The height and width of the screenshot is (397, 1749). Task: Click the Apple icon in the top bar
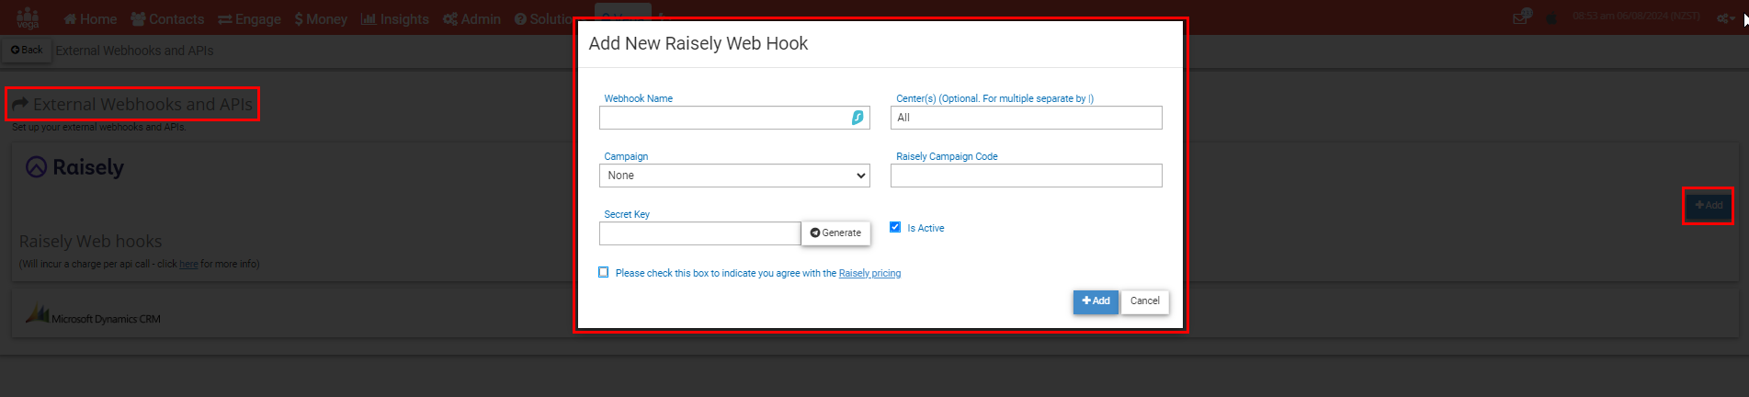pos(1551,17)
